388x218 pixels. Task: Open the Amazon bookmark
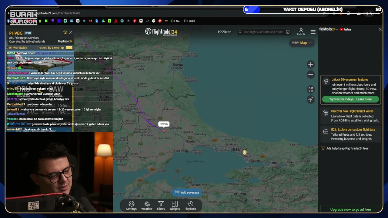pos(141,21)
